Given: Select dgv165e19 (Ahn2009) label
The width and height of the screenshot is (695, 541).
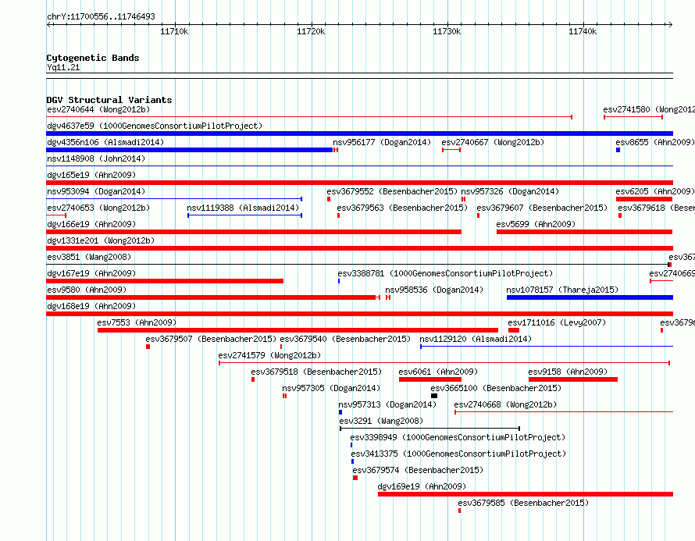Looking at the screenshot, I should pos(91,175).
